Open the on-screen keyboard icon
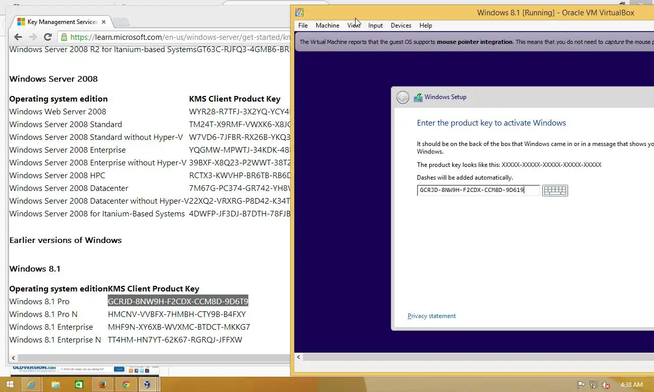 pyautogui.click(x=555, y=190)
